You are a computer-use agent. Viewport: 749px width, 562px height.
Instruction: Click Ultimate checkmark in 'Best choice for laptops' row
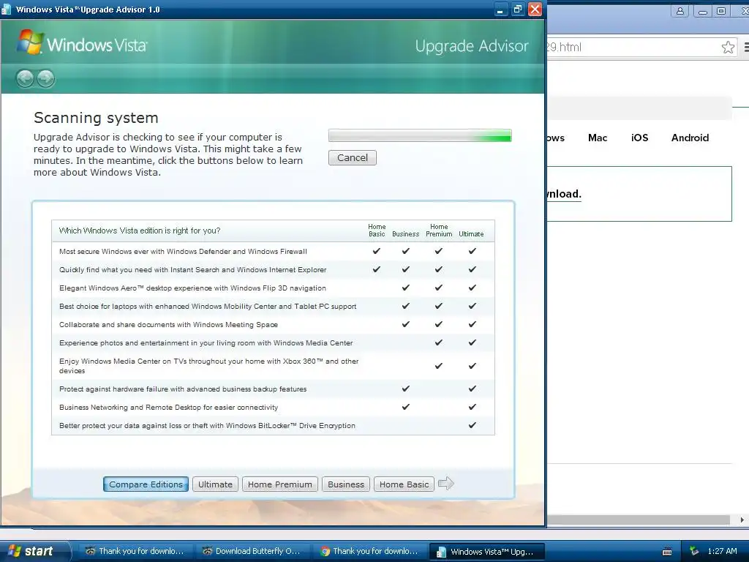(x=472, y=306)
